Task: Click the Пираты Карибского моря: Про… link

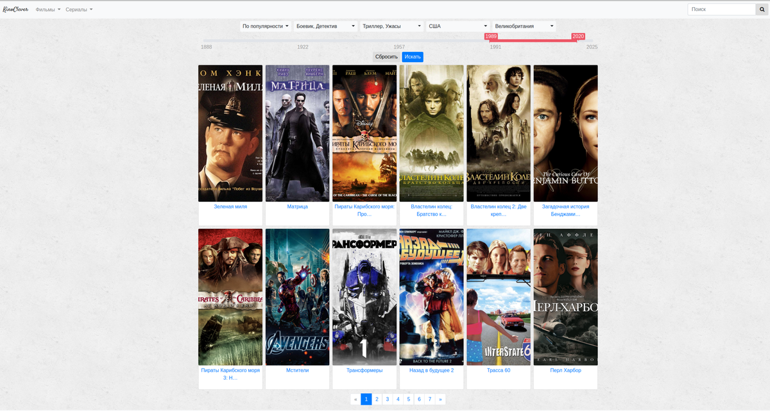Action: pyautogui.click(x=364, y=210)
